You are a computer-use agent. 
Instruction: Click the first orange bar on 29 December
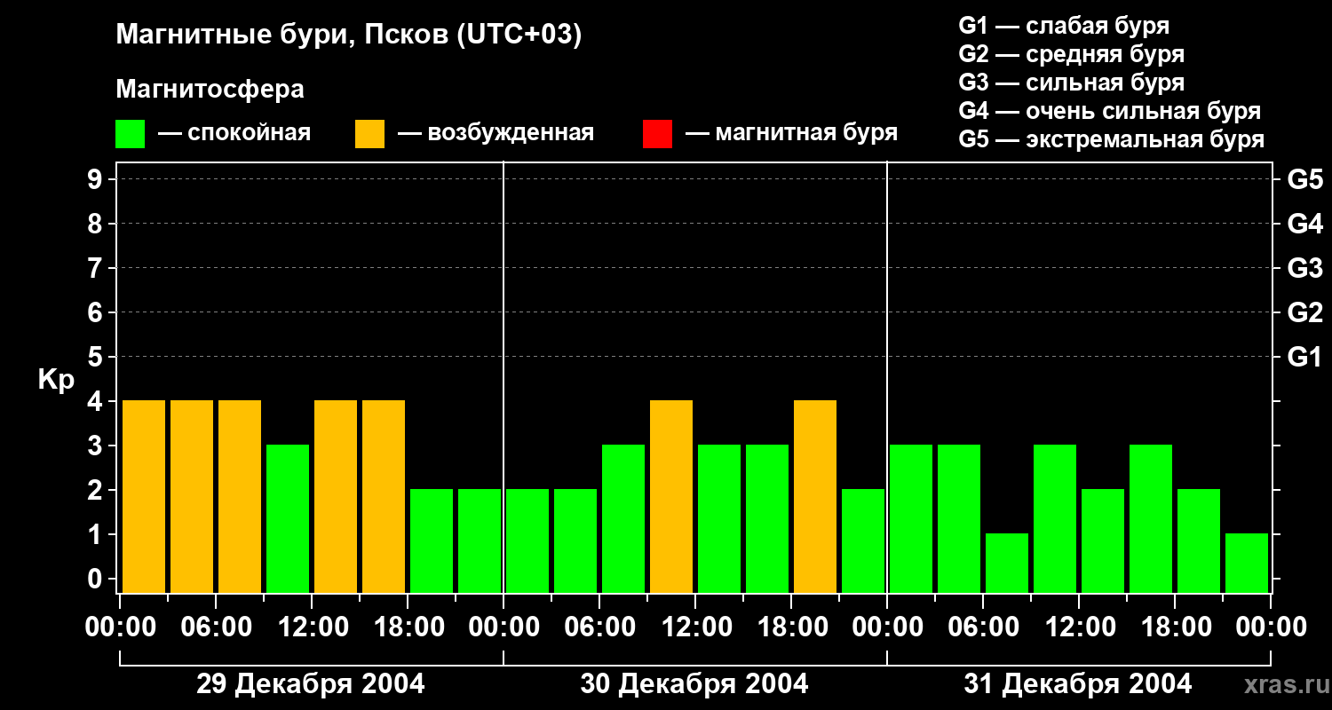(x=144, y=496)
